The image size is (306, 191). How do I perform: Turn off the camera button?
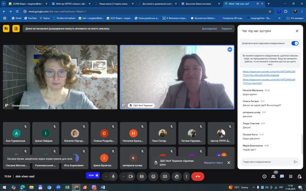[x=131, y=176]
